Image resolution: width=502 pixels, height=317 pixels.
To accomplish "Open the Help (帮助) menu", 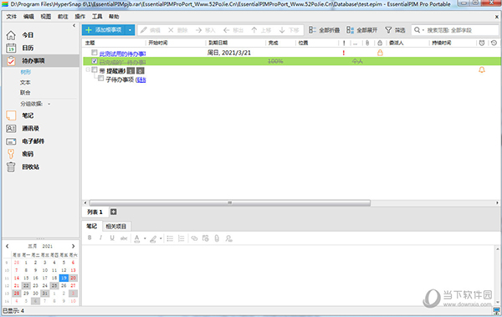I will pyautogui.click(x=114, y=17).
